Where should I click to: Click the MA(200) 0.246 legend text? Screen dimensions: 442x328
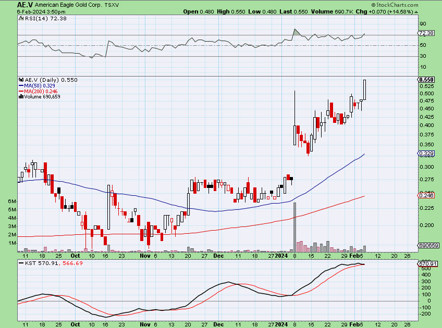tap(41, 92)
